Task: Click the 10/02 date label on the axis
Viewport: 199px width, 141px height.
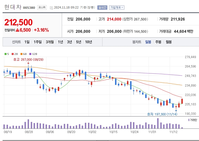Action: pyautogui.click(x=92, y=132)
